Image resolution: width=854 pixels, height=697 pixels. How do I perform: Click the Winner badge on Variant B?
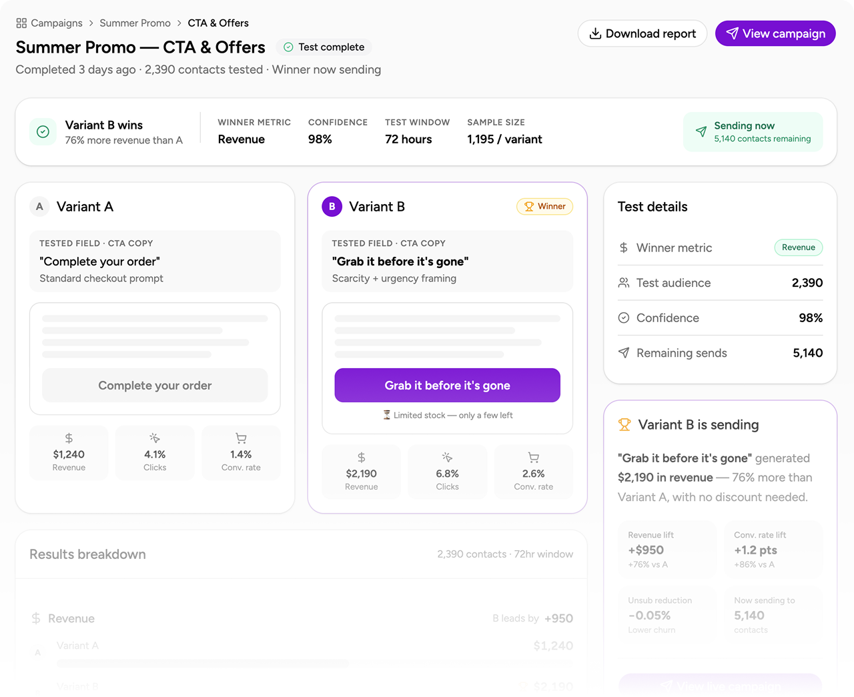pyautogui.click(x=544, y=207)
